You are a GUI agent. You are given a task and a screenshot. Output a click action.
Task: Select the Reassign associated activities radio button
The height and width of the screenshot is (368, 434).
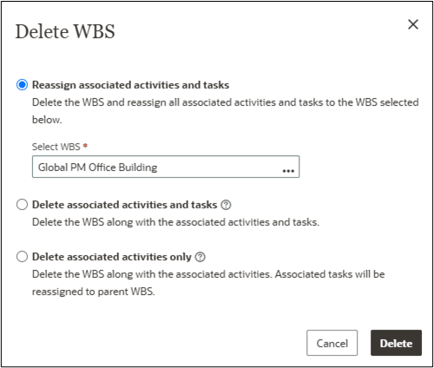point(22,85)
